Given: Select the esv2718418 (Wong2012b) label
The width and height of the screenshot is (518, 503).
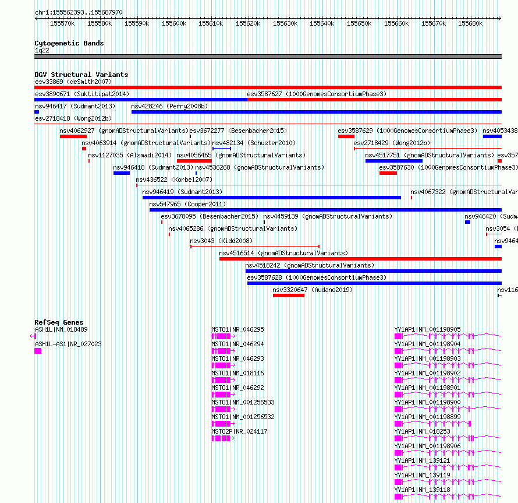Looking at the screenshot, I should [73, 118].
